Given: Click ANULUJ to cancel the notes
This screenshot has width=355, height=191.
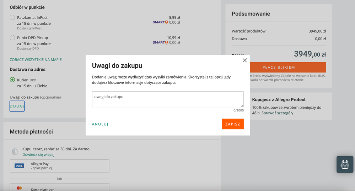Looking at the screenshot, I should click(x=100, y=124).
